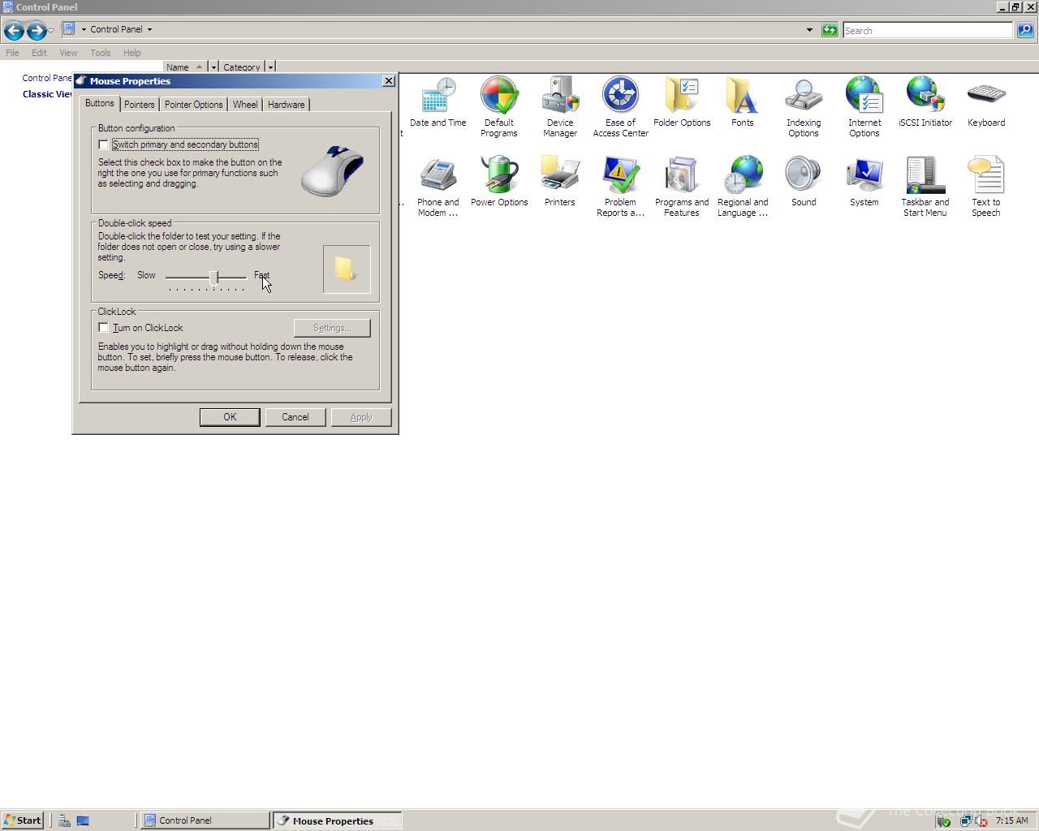Open Ease of Access Center

pyautogui.click(x=621, y=107)
